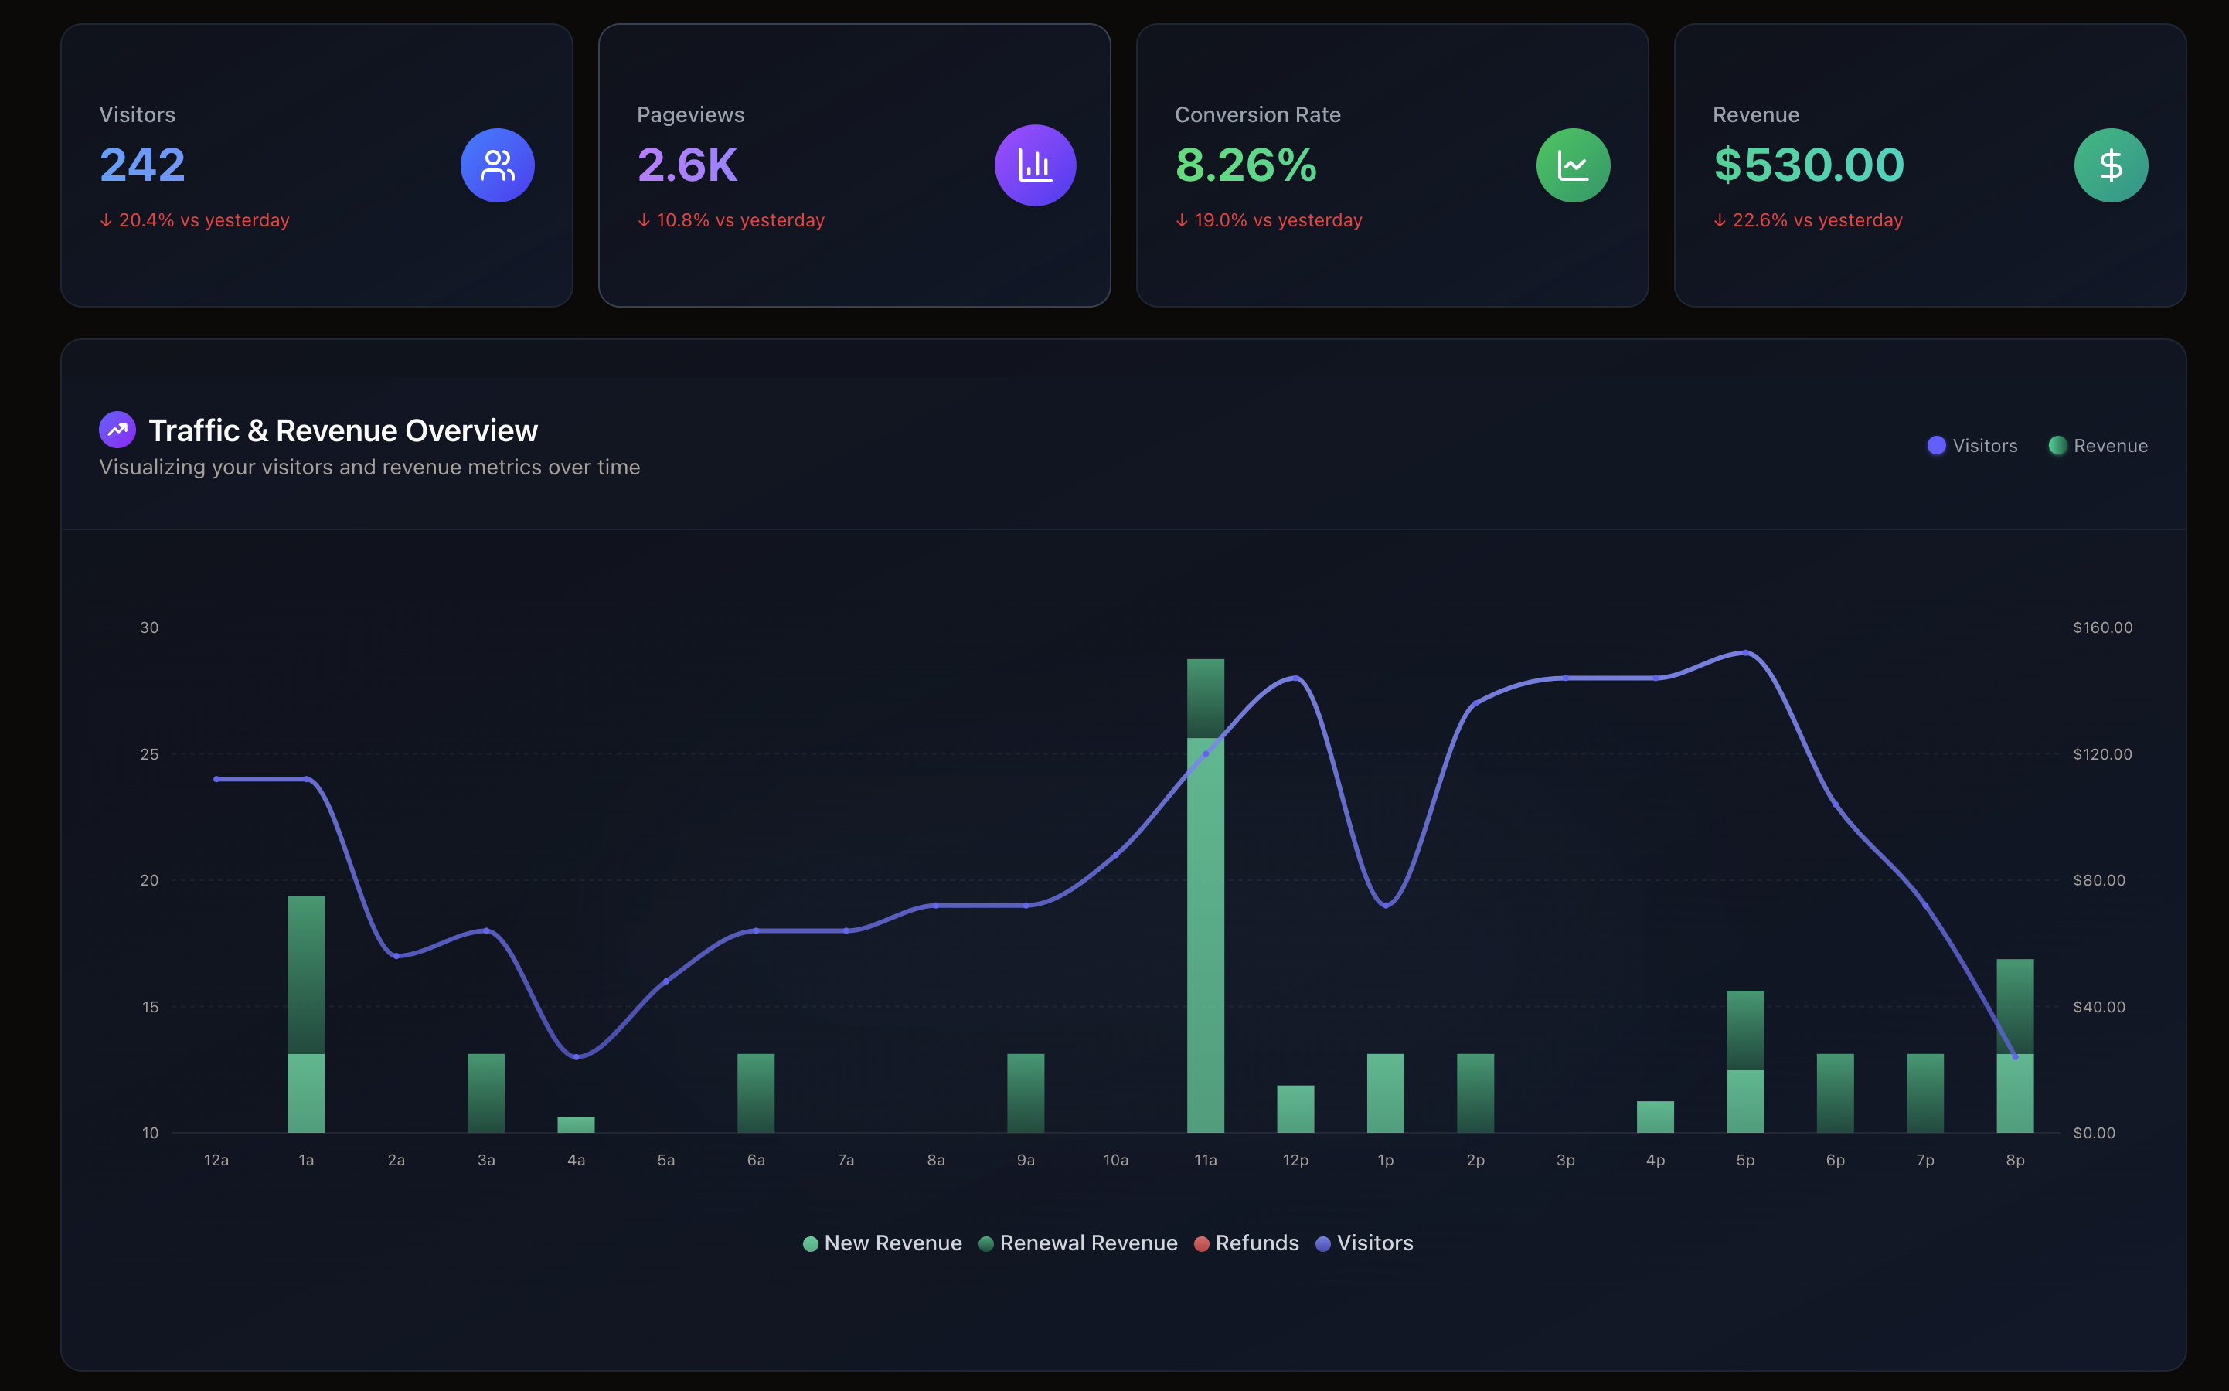Select the $530.00 revenue value

tap(1808, 165)
